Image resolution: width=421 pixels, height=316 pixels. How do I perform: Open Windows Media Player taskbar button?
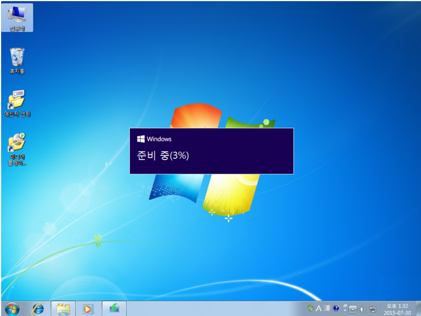pyautogui.click(x=88, y=308)
